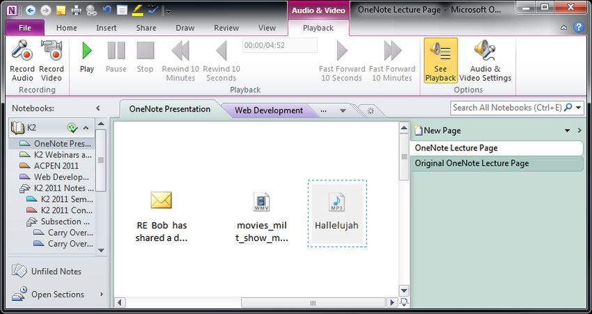Click the globe with chain link icon

pyautogui.click(x=91, y=10)
